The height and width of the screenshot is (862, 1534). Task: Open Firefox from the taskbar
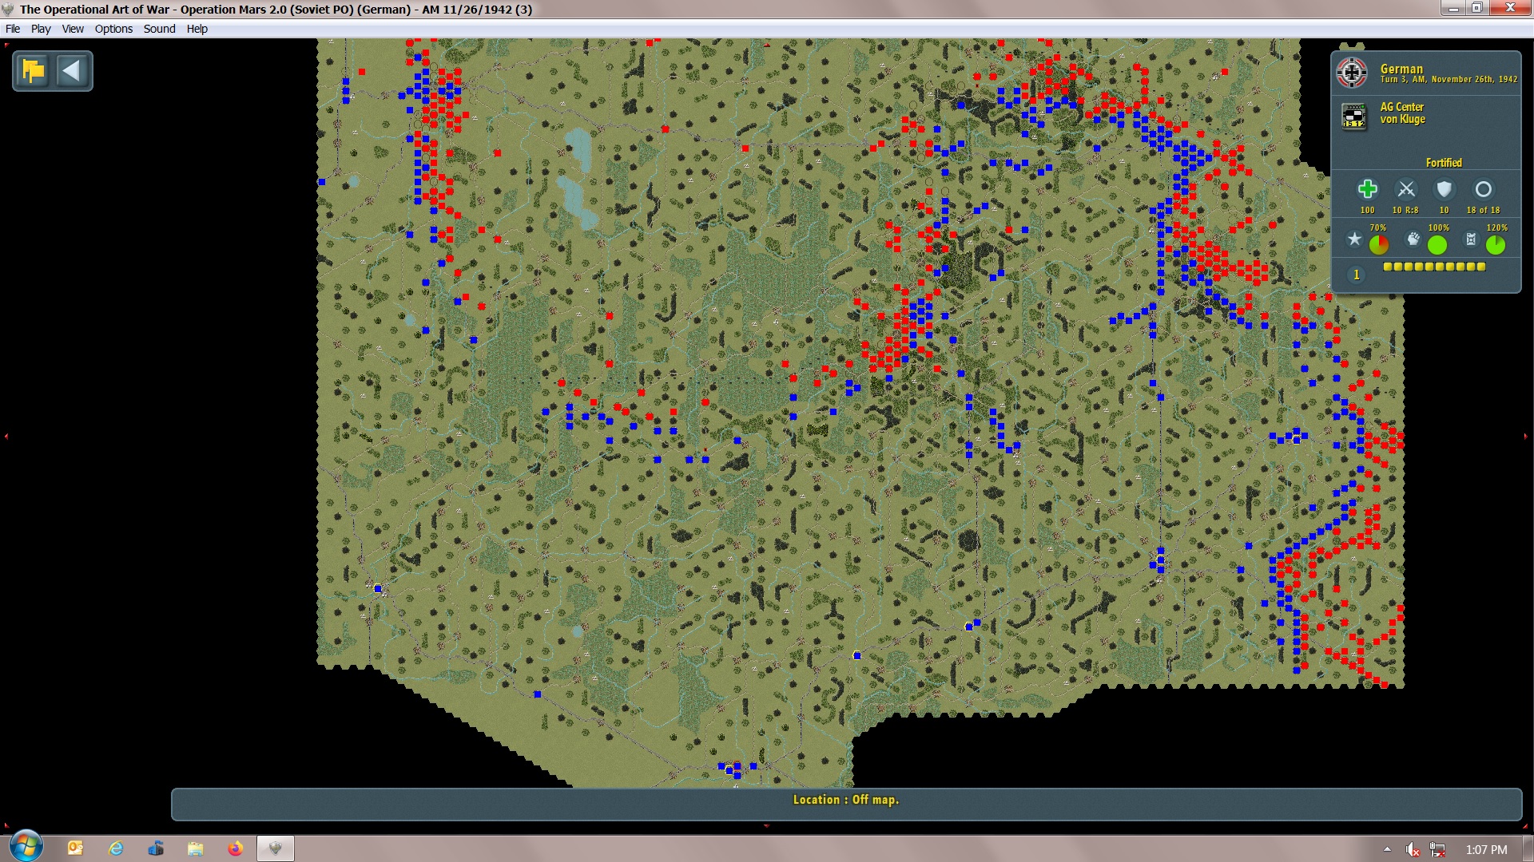[x=235, y=848]
